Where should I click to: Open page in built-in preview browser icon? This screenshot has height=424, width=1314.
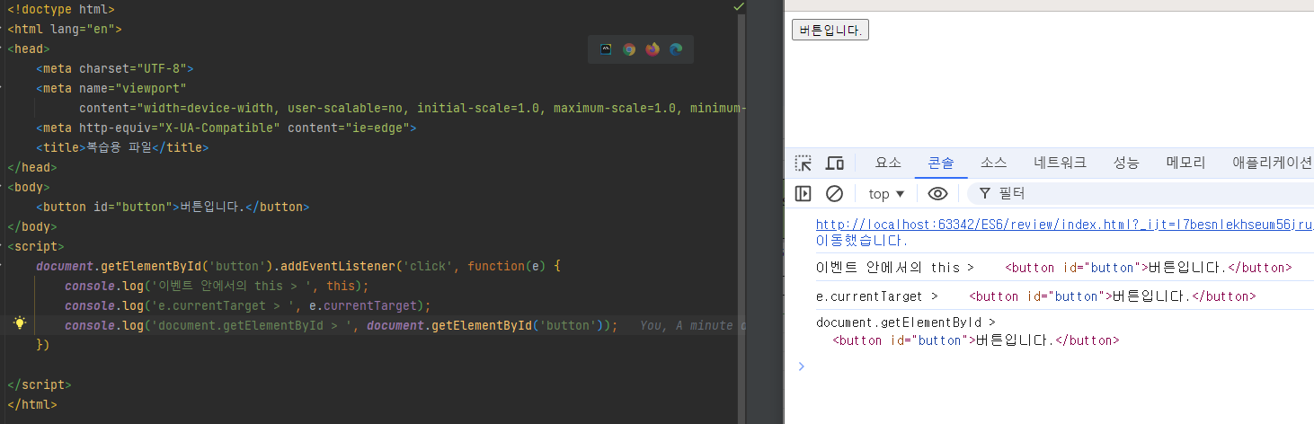tap(606, 49)
